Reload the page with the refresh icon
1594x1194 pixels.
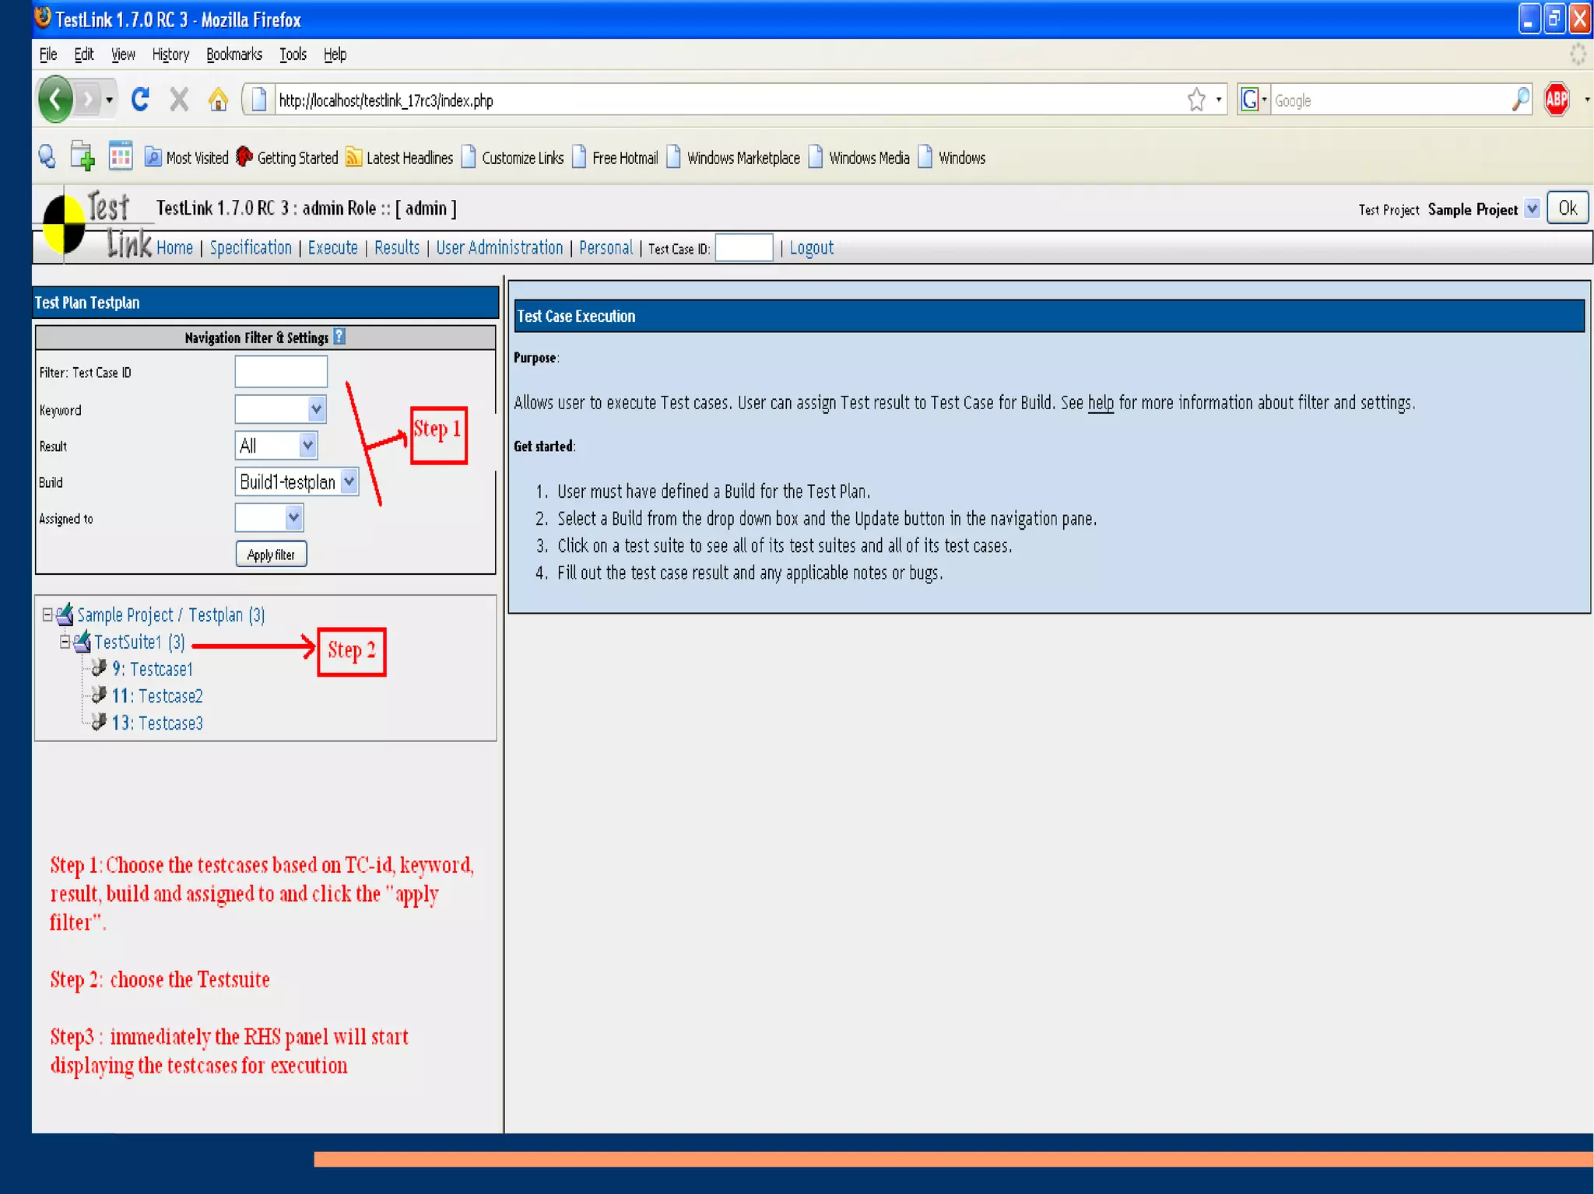pos(141,100)
